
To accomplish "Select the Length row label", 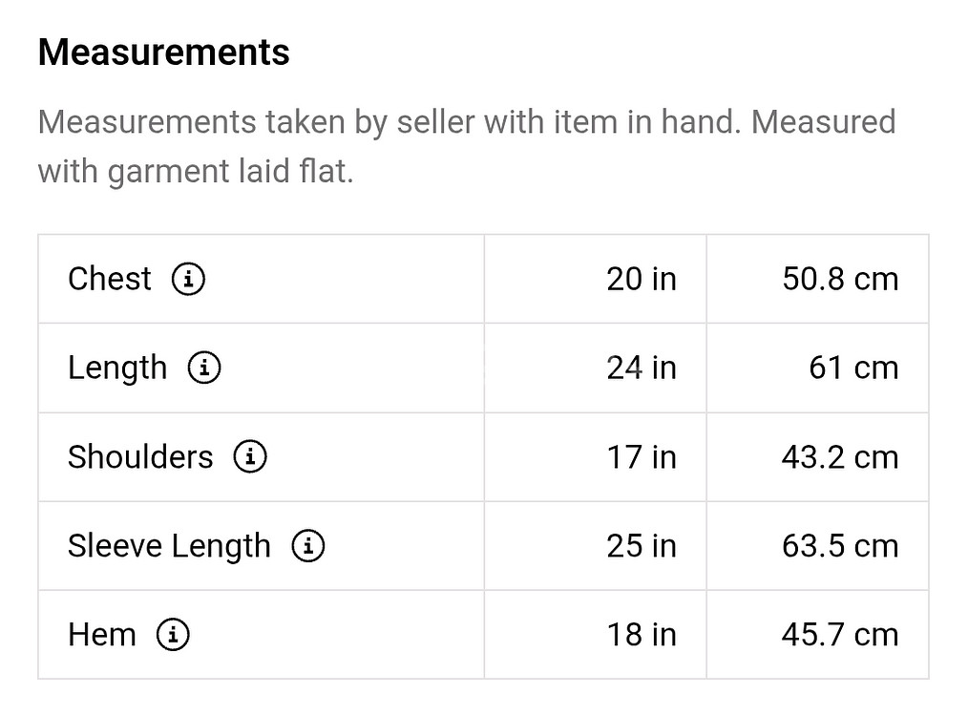I will tap(116, 368).
